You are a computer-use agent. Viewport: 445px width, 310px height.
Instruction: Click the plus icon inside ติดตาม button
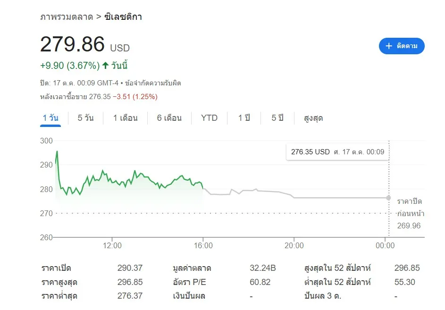pos(389,46)
